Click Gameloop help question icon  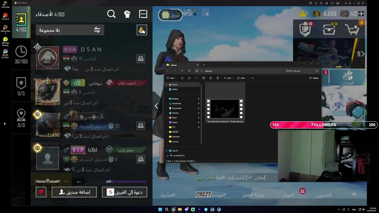tap(311, 3)
